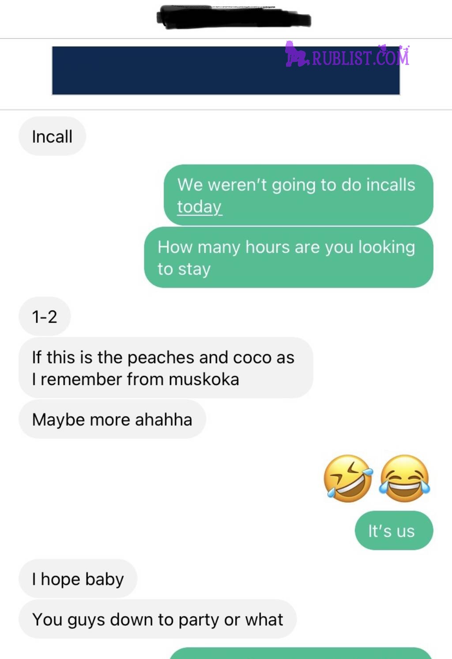Tap the rolling-on-floor laughing emoji
Viewport: 452px width, 659px height.
(348, 478)
